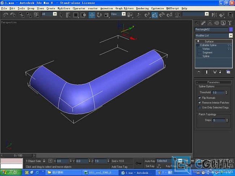Open object color swatch next to Rectangle02
The width and height of the screenshot is (235, 176).
click(231, 30)
